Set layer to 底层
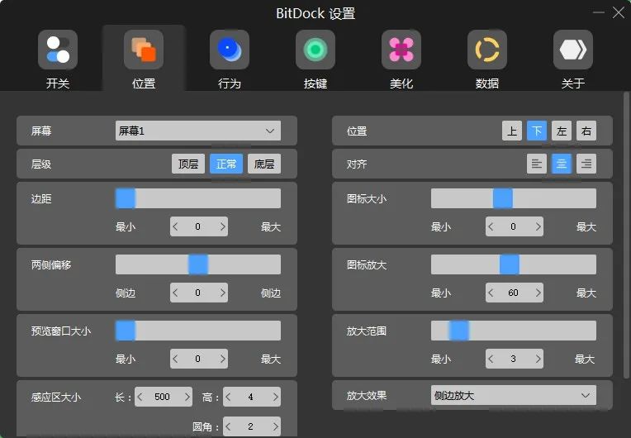 tap(264, 164)
